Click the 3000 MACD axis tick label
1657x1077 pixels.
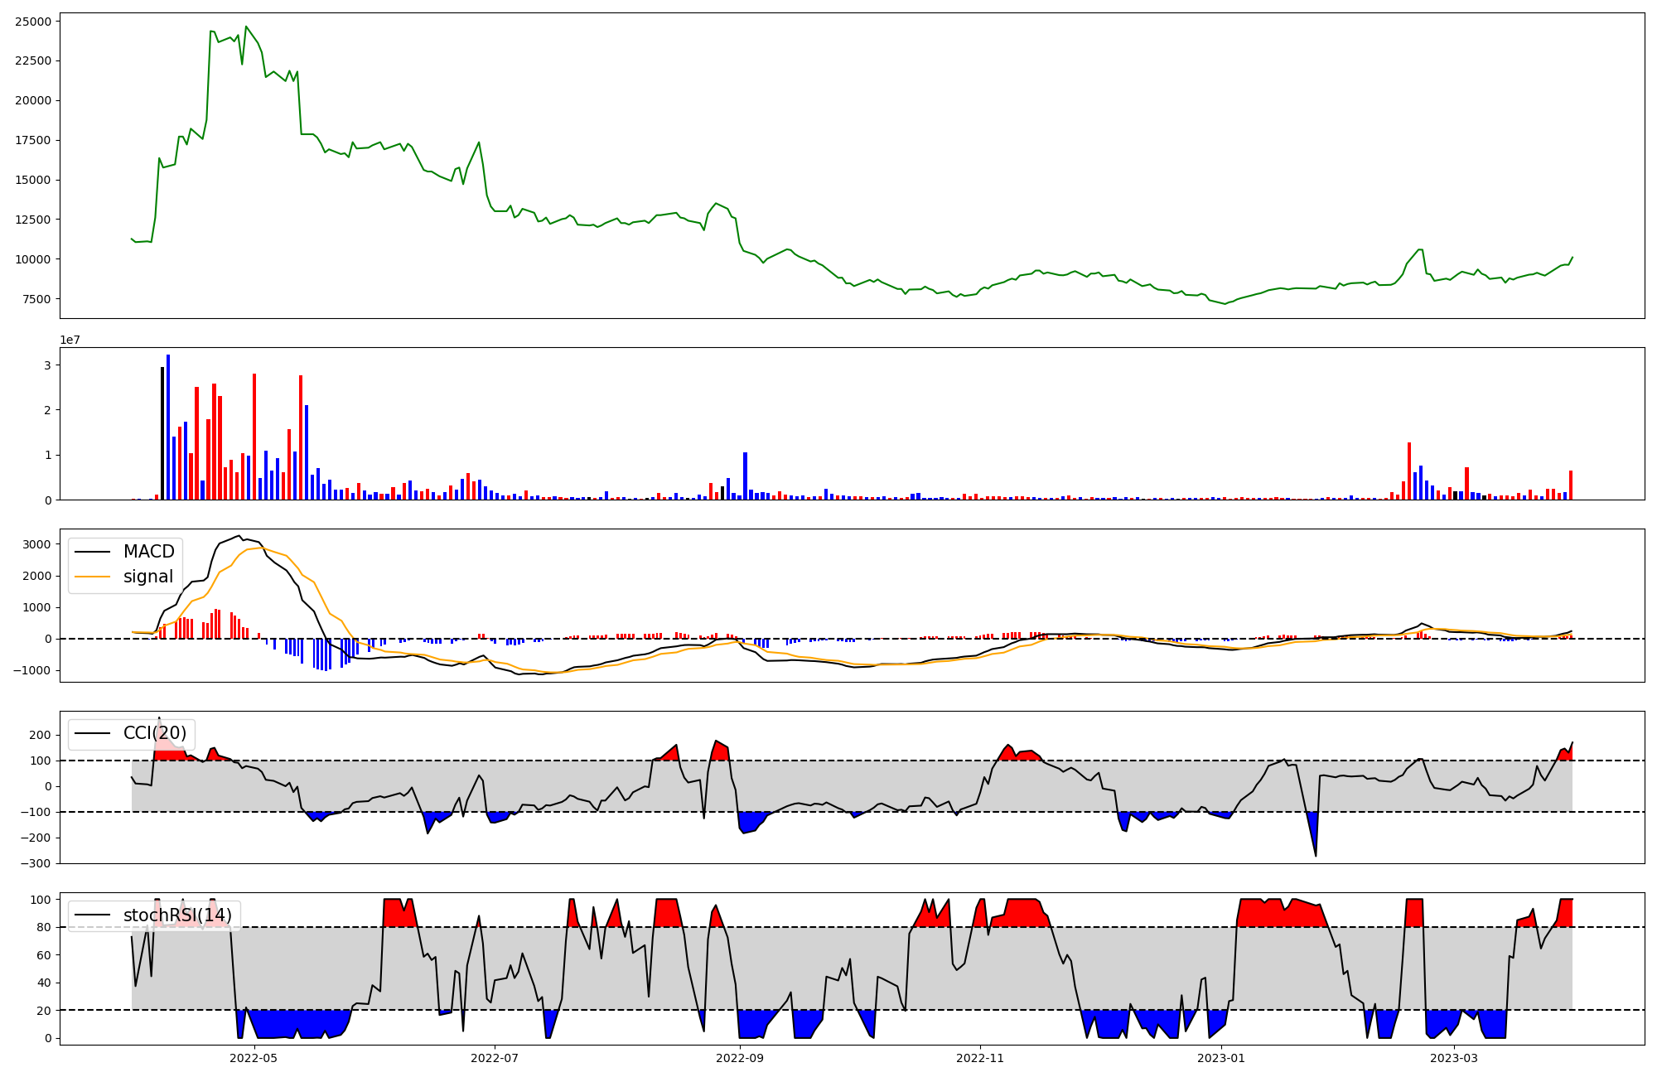click(x=36, y=544)
